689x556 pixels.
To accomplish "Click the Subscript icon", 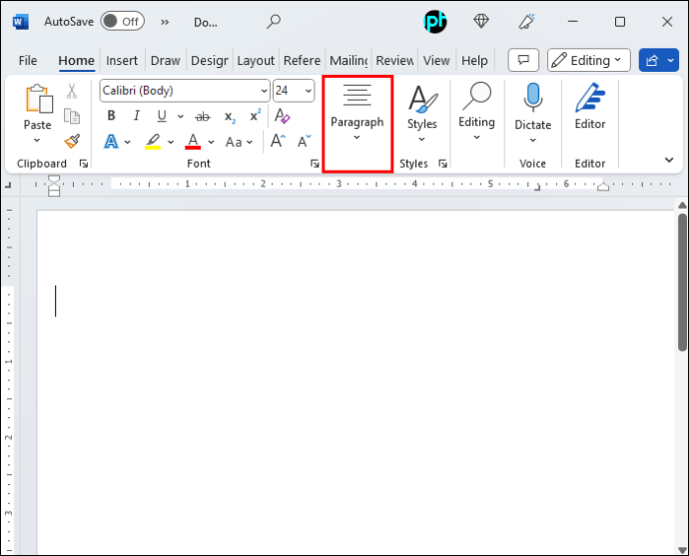I will (x=230, y=117).
